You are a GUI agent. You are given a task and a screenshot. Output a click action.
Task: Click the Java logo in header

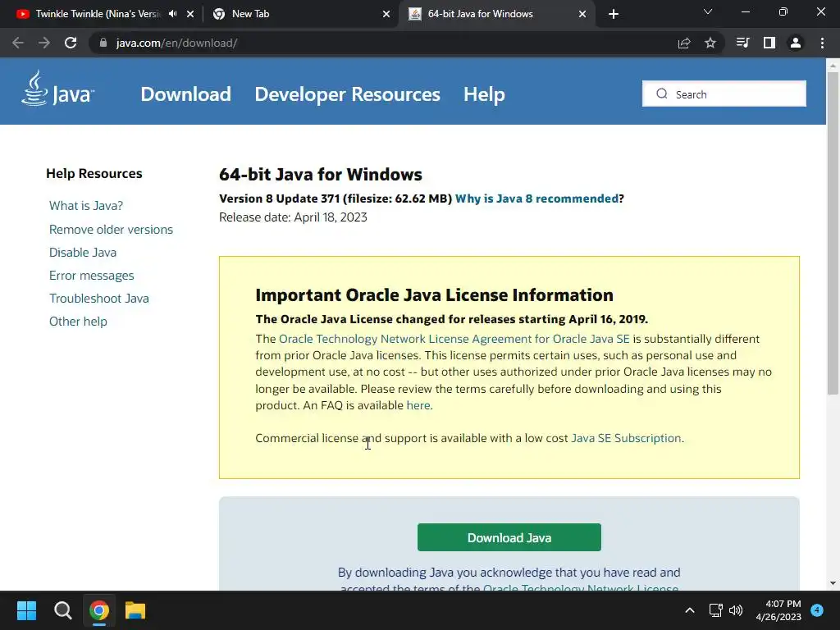[57, 89]
